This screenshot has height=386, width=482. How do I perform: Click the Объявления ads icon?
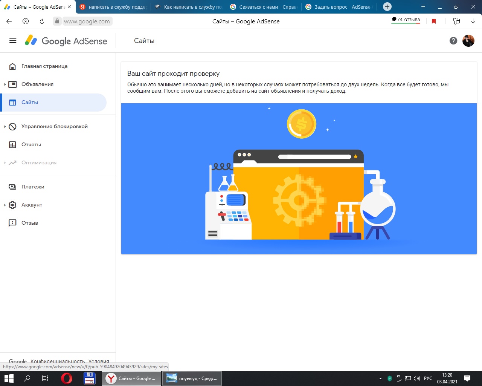tap(12, 84)
